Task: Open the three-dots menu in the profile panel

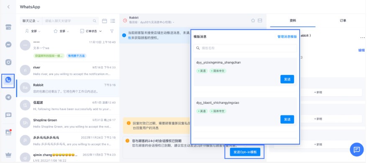Action: tap(362, 38)
